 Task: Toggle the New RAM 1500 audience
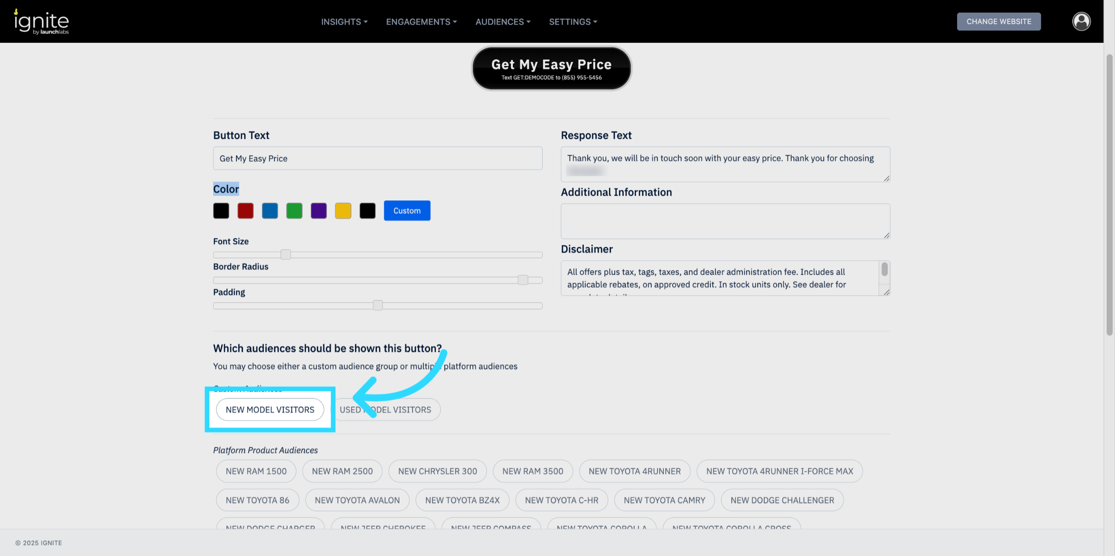point(256,471)
